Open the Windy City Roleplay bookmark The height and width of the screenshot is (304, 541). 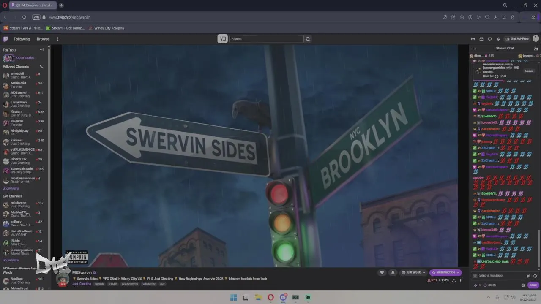(106, 28)
